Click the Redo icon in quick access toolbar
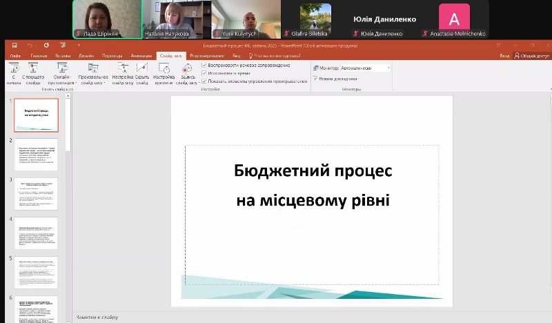Viewport: 552px width, 323px height. [46, 45]
